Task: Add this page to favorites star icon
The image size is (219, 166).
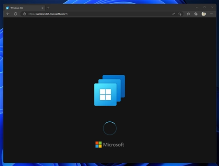Action: point(180,14)
